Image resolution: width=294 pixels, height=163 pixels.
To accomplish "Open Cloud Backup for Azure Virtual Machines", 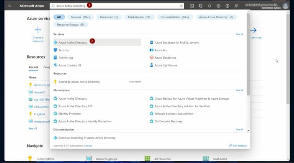I will click(x=192, y=98).
